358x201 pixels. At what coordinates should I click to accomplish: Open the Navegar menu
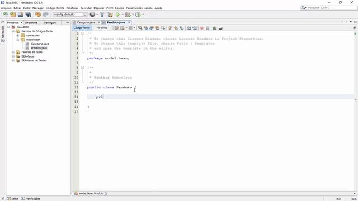(x=38, y=8)
